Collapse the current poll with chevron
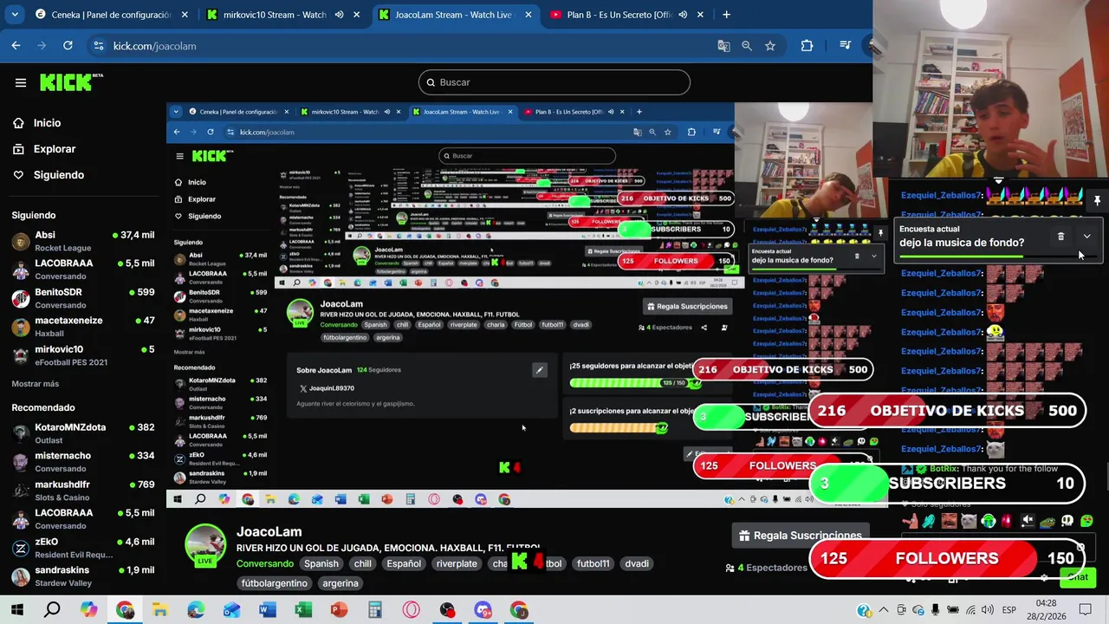 pos(1086,237)
